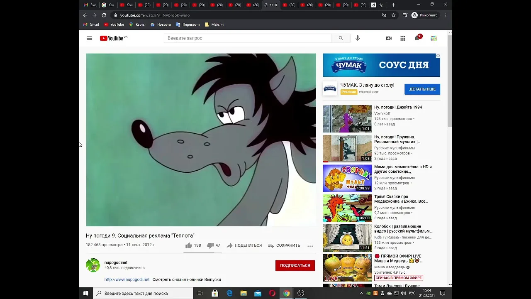Show hidden system tray icons

point(361,293)
